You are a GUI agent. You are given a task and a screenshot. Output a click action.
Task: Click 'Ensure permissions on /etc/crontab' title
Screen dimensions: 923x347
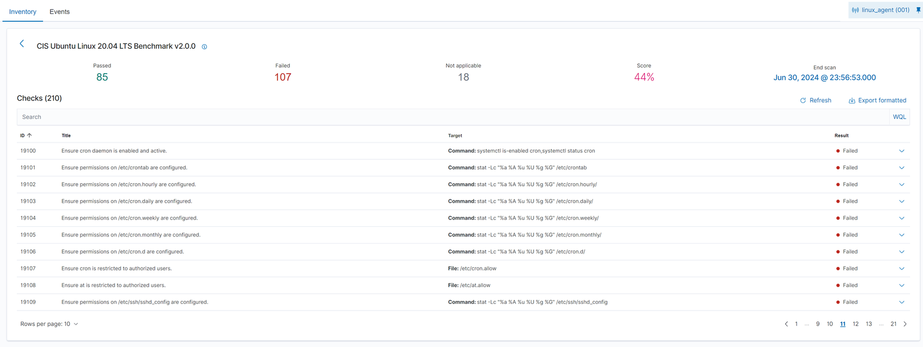[x=124, y=168]
